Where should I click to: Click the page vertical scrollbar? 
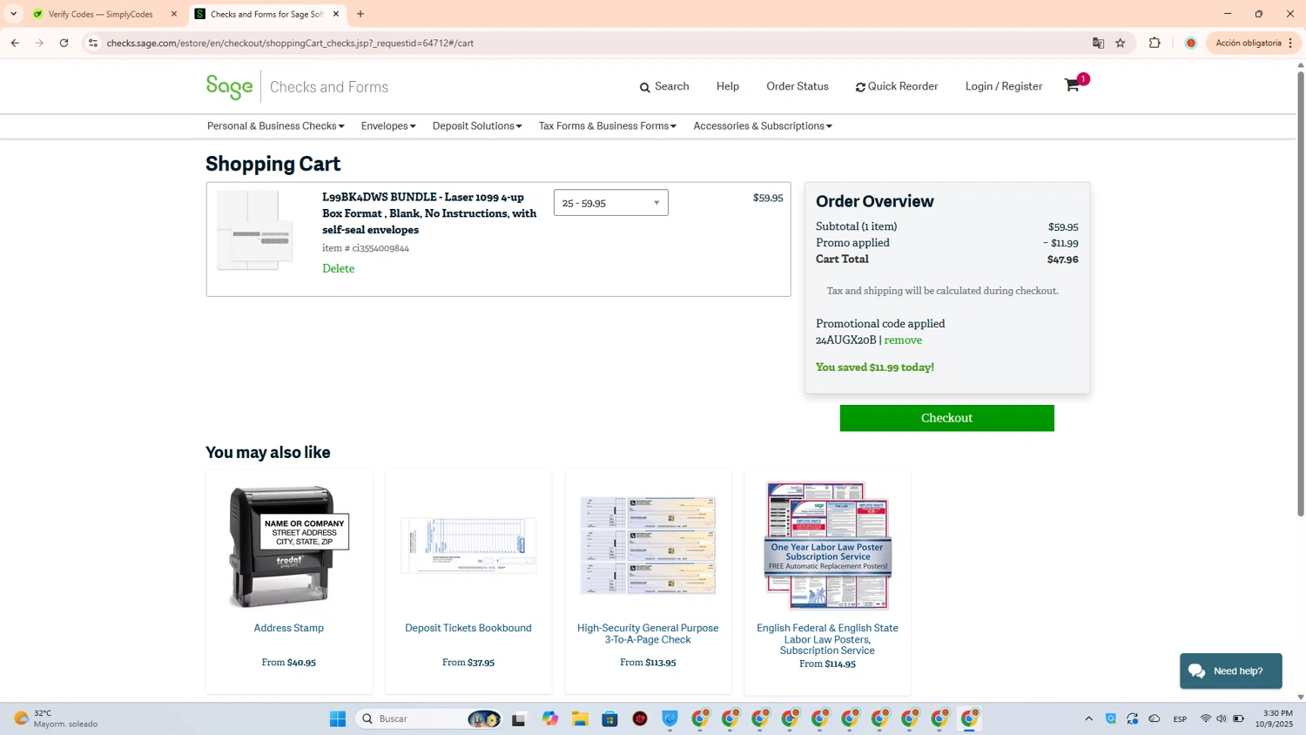(1301, 294)
